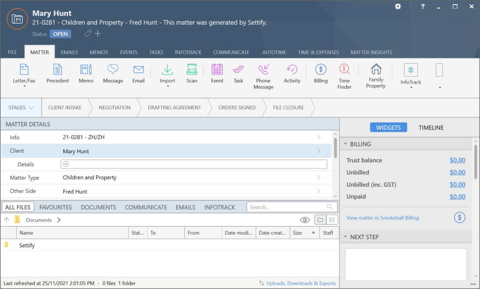The width and height of the screenshot is (480, 289).
Task: Click the dollar icon in Billing widget
Action: [x=460, y=218]
